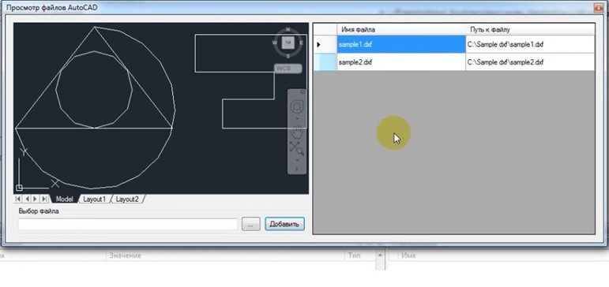Sort by the Имя файла column header
The image size is (609, 287).
pos(401,29)
